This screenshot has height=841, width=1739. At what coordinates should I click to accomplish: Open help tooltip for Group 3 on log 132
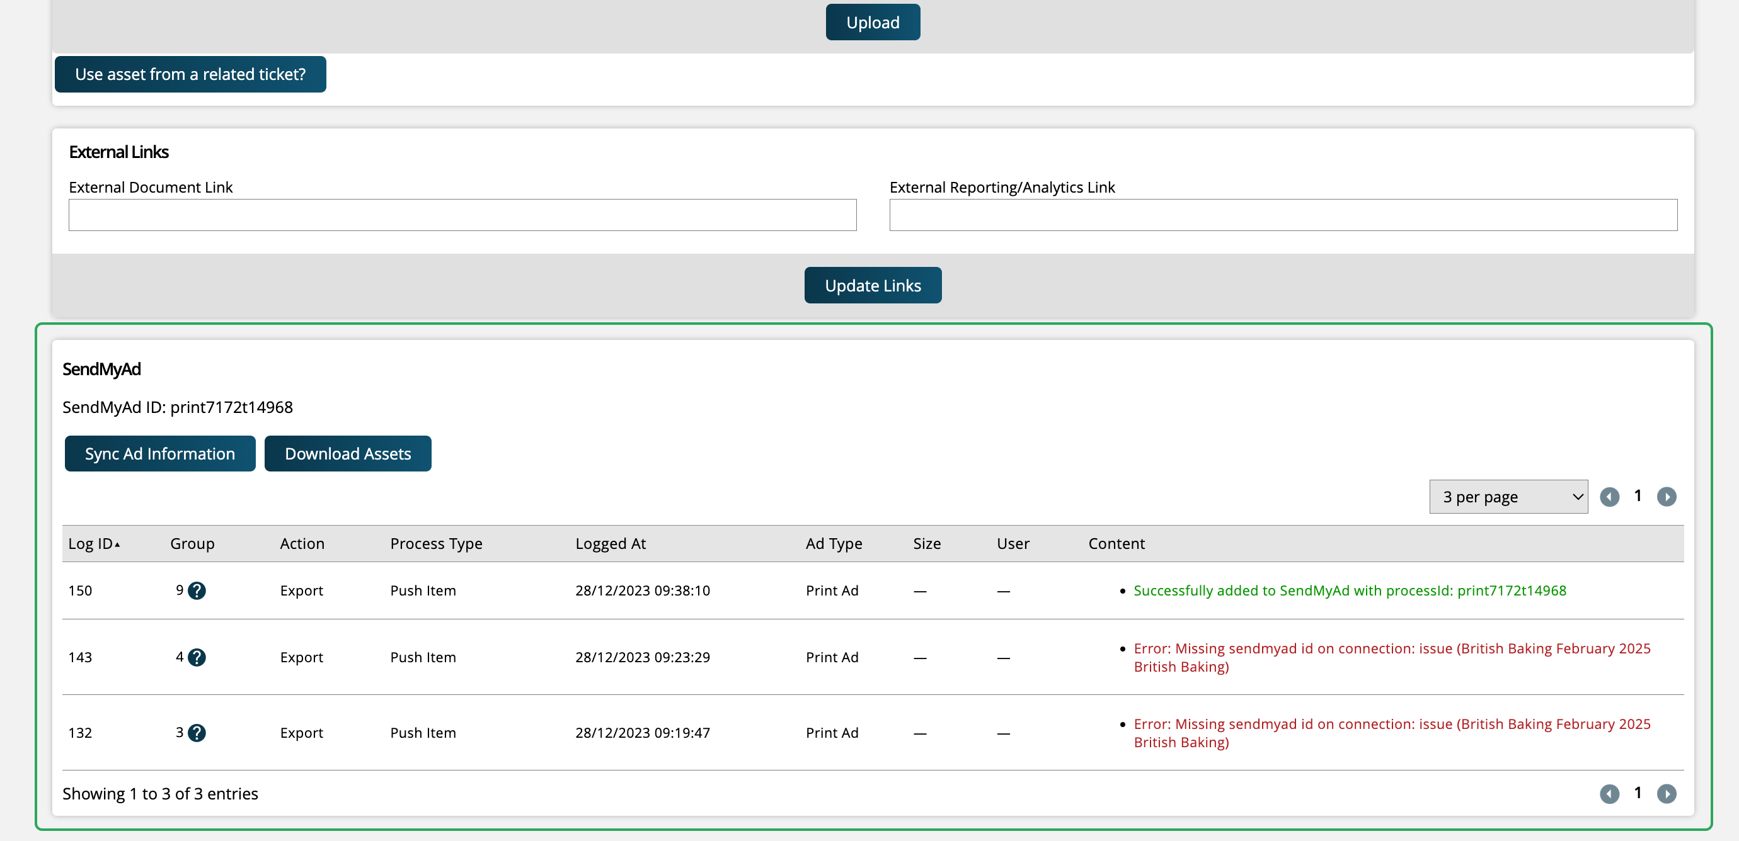coord(196,733)
